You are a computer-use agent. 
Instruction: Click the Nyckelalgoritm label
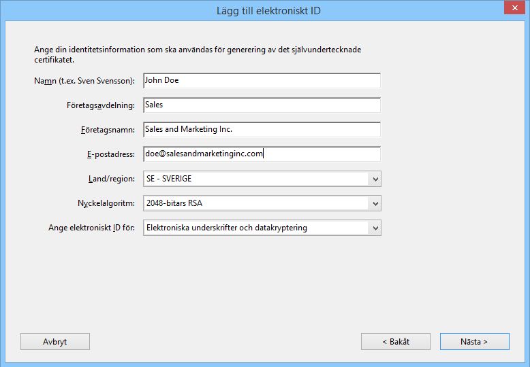(x=106, y=203)
